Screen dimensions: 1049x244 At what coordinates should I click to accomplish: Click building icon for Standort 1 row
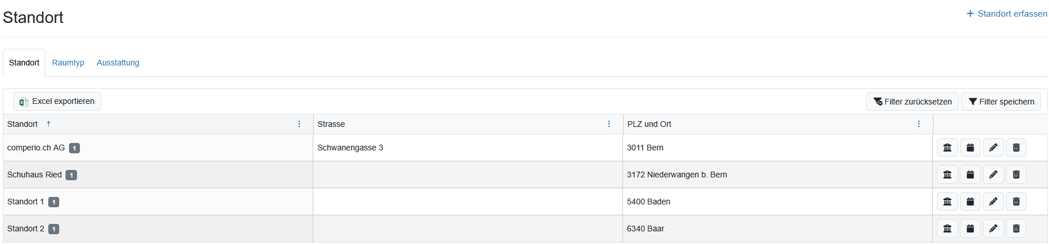click(x=947, y=202)
